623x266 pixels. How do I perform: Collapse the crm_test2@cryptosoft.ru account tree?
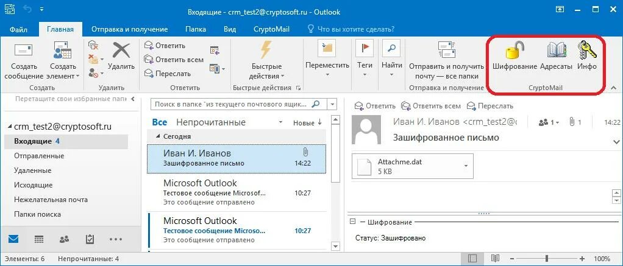pos(10,127)
